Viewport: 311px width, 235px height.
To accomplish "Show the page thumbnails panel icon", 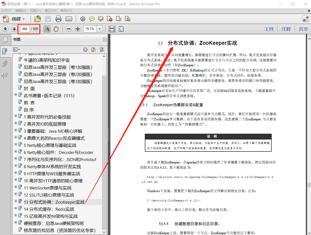I will tap(5, 40).
